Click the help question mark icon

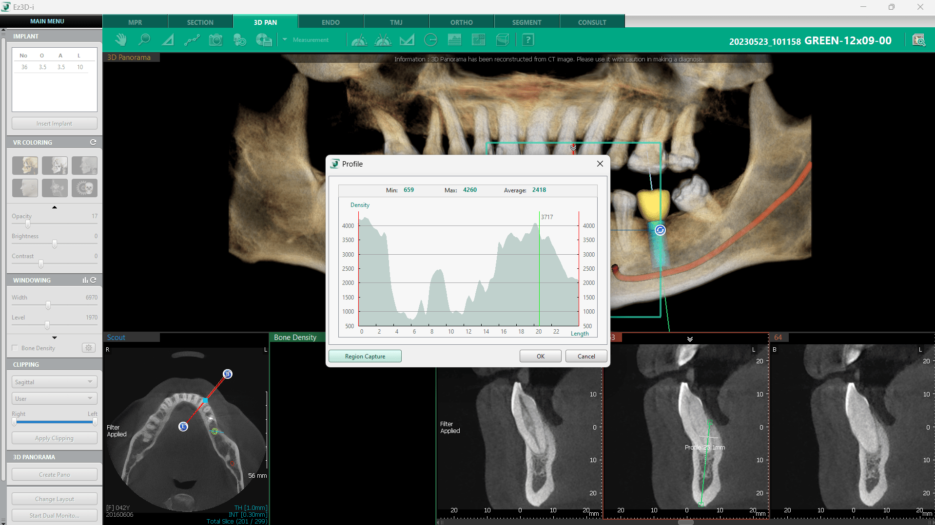tap(528, 40)
